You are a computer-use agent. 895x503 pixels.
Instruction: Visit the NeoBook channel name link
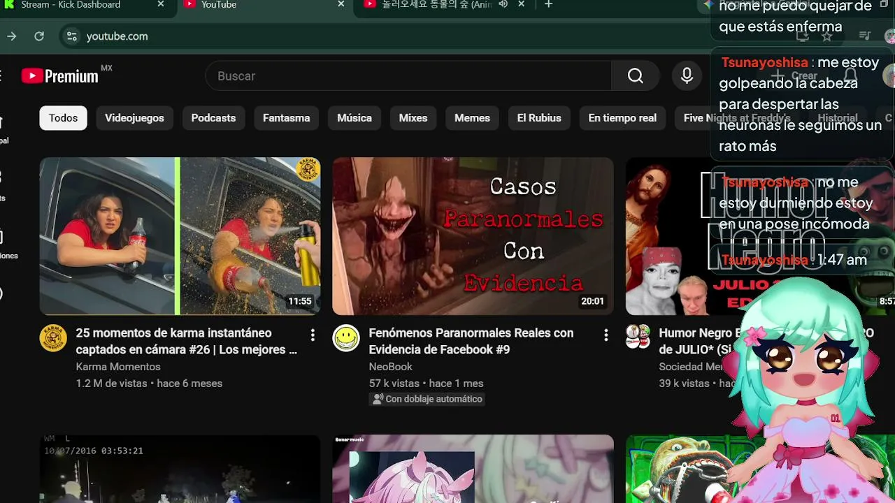[390, 367]
